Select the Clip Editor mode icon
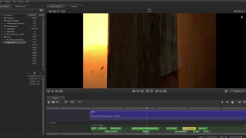Image resolution: width=246 pixels, height=138 pixels. (x=49, y=102)
